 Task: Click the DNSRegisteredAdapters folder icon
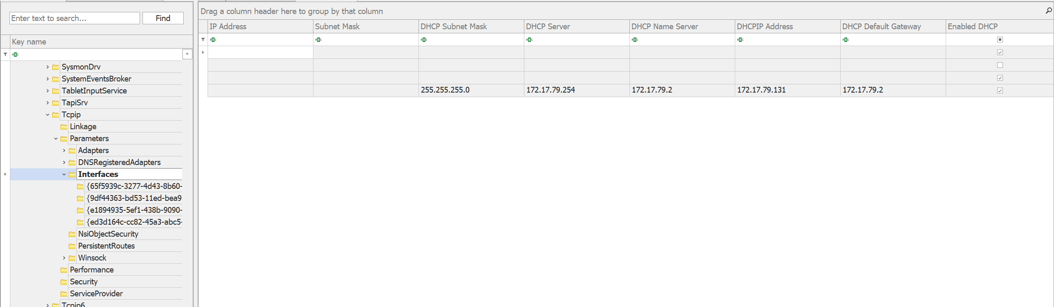point(72,163)
